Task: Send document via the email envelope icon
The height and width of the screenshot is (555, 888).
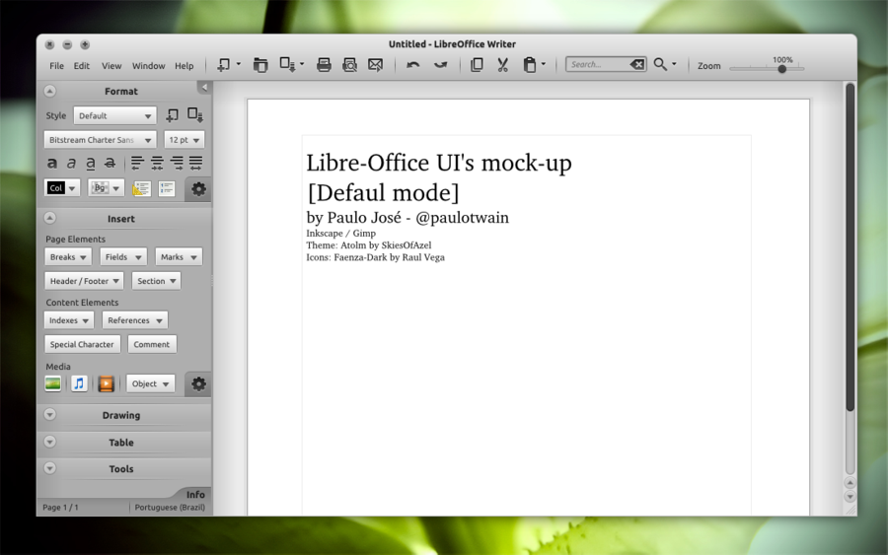Action: pyautogui.click(x=375, y=65)
